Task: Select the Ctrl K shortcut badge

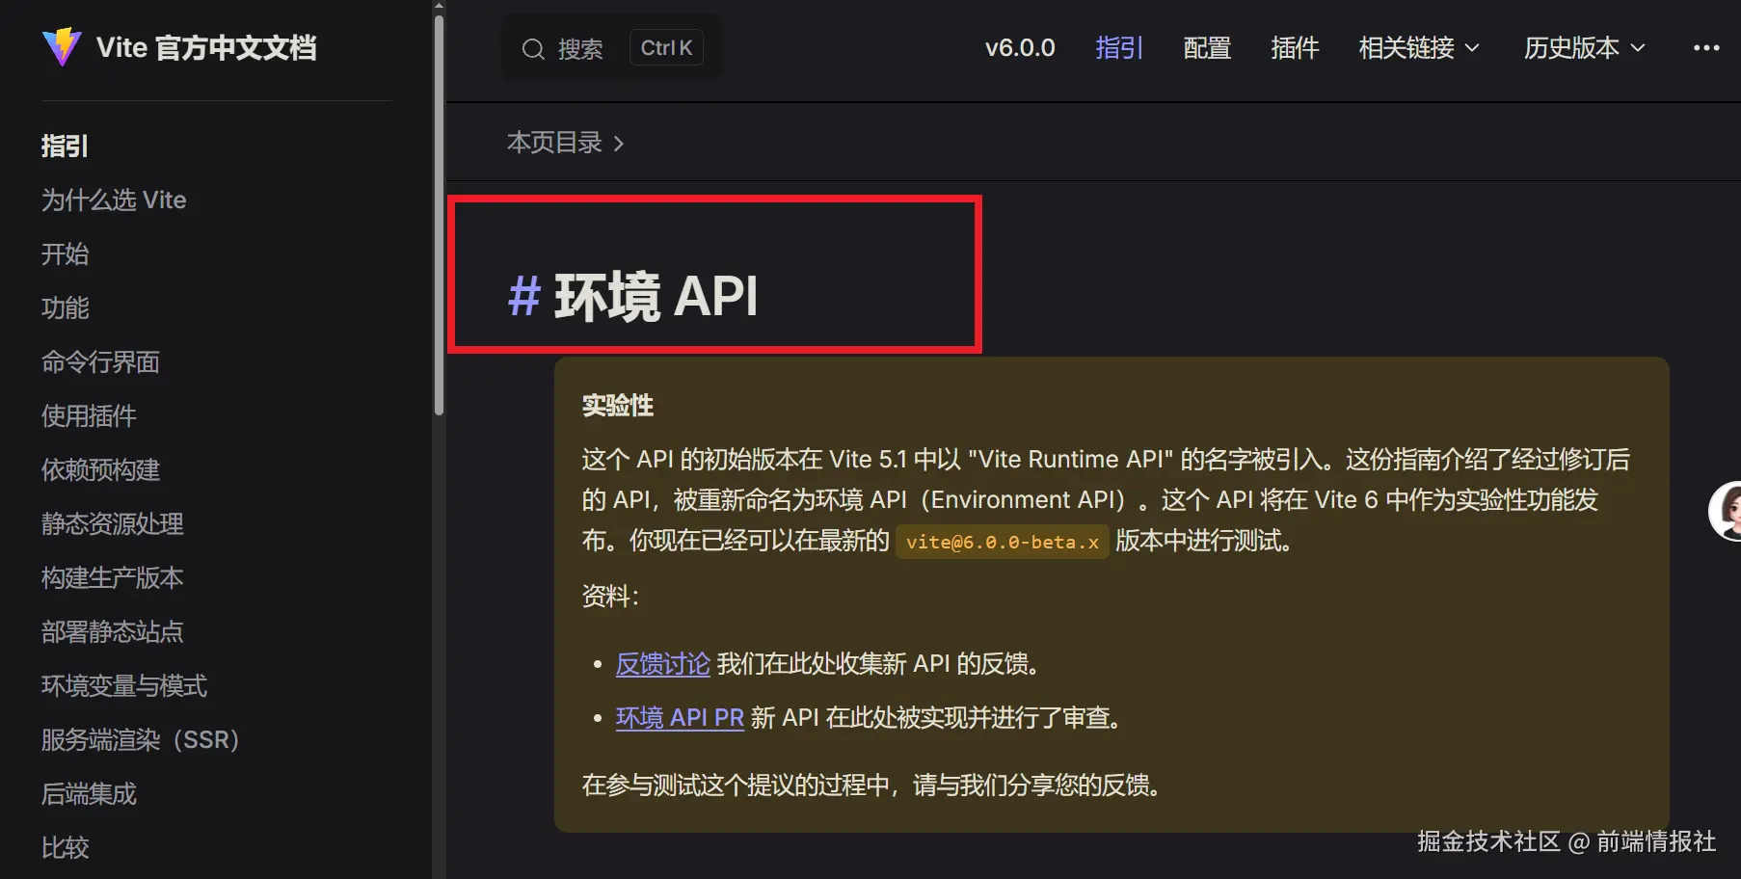Action: [665, 47]
